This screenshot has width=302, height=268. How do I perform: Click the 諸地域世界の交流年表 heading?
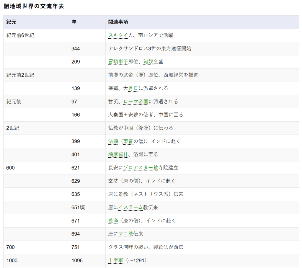(x=34, y=6)
